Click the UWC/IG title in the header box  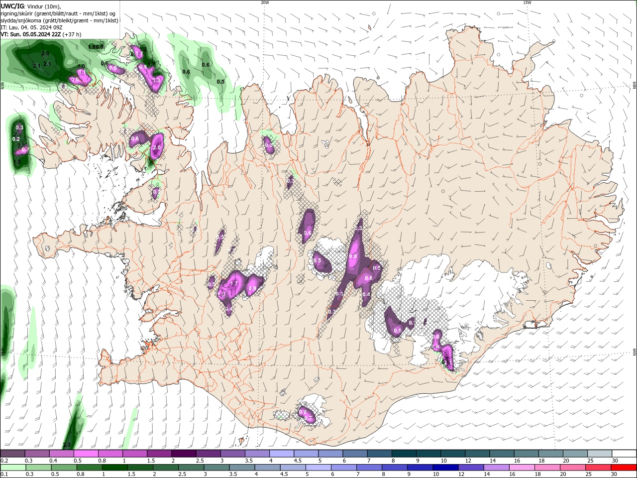coord(11,5)
